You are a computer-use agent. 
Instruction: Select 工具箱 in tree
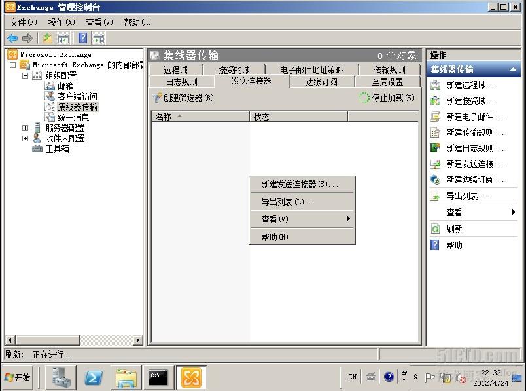[58, 149]
